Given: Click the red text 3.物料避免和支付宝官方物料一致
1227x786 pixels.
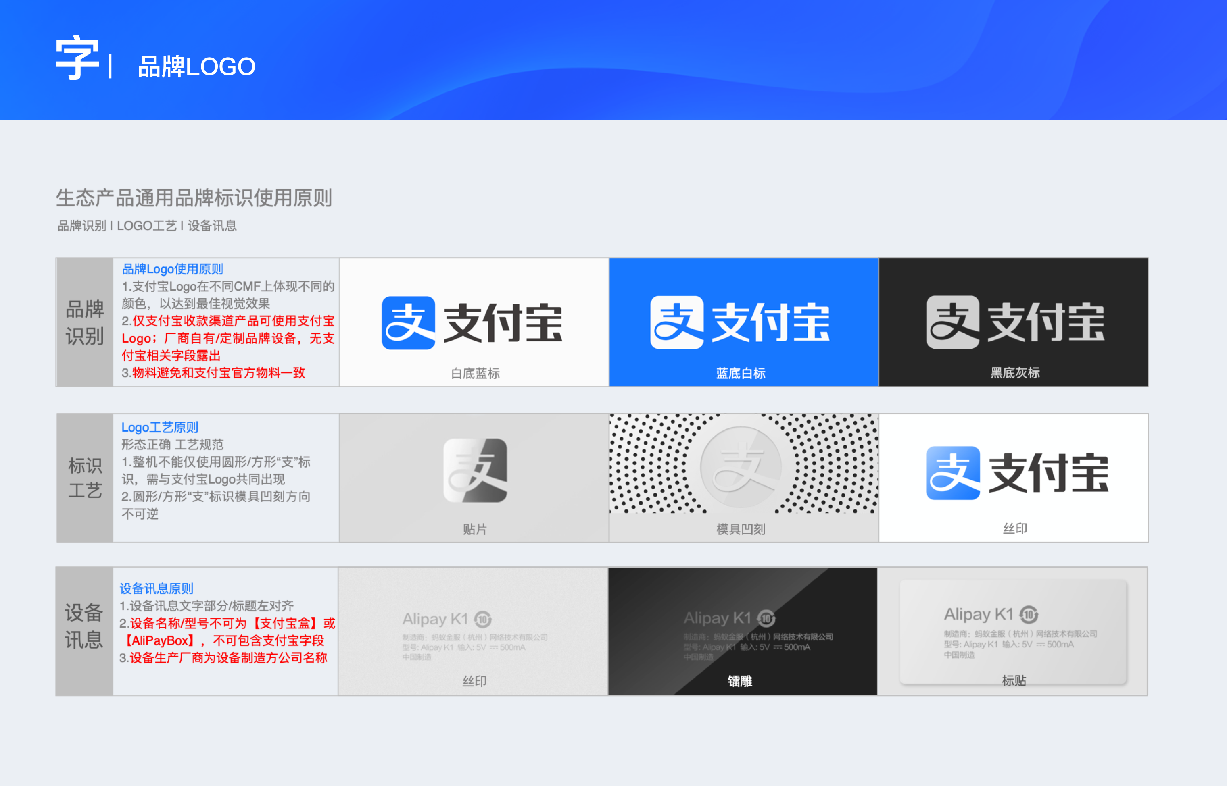Looking at the screenshot, I should (x=213, y=373).
